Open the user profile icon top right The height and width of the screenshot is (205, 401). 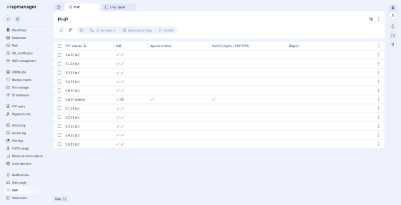(x=393, y=16)
